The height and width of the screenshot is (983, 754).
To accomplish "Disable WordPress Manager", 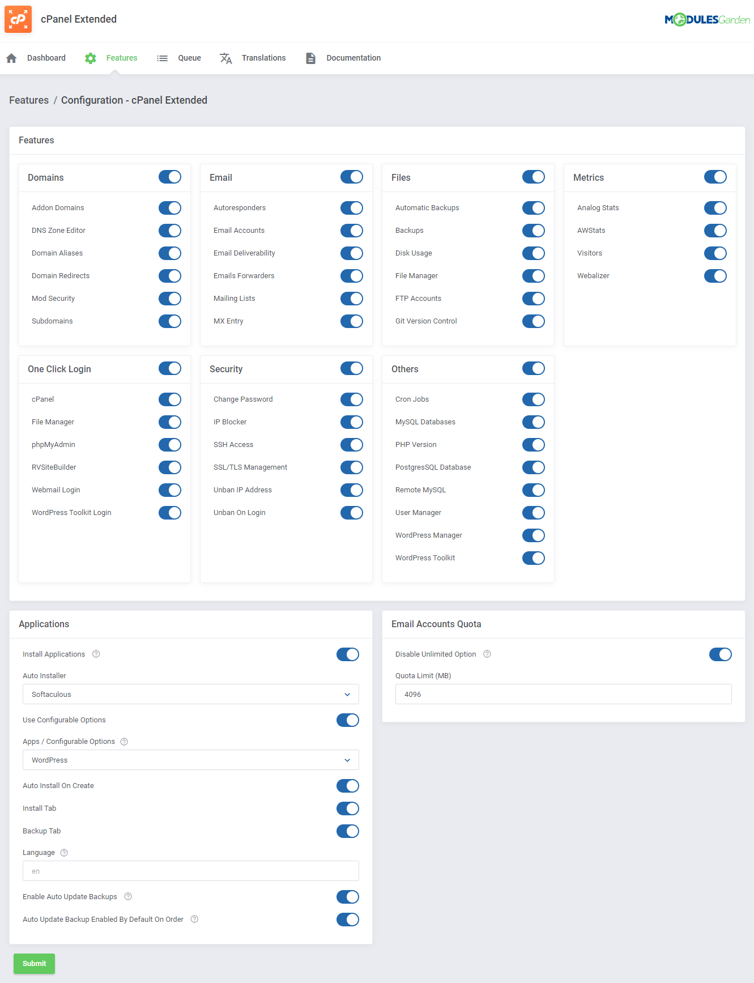I will pyautogui.click(x=534, y=535).
